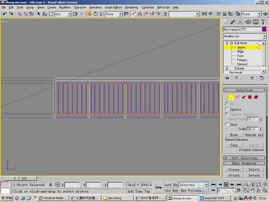Click the Zoom magnifier viewport control
Screen dimensions: 269x202
coord(247,185)
